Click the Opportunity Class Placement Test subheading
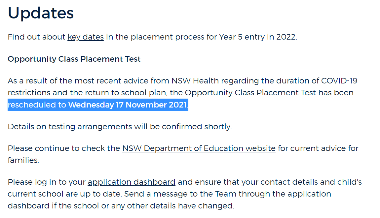This screenshot has height=218, width=380. click(74, 59)
